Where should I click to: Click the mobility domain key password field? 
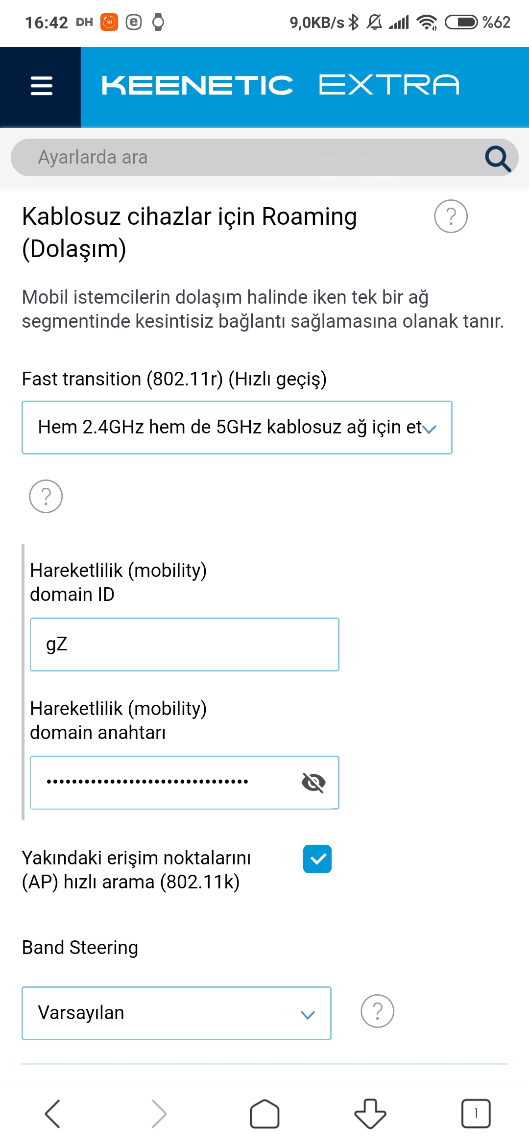pyautogui.click(x=185, y=783)
